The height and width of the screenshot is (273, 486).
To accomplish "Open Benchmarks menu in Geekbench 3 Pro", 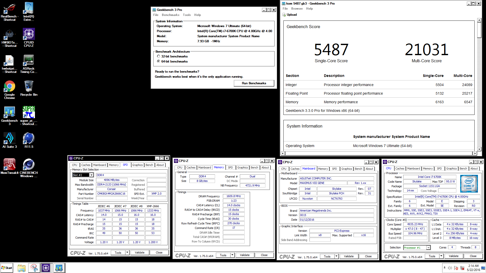I will click(x=171, y=15).
